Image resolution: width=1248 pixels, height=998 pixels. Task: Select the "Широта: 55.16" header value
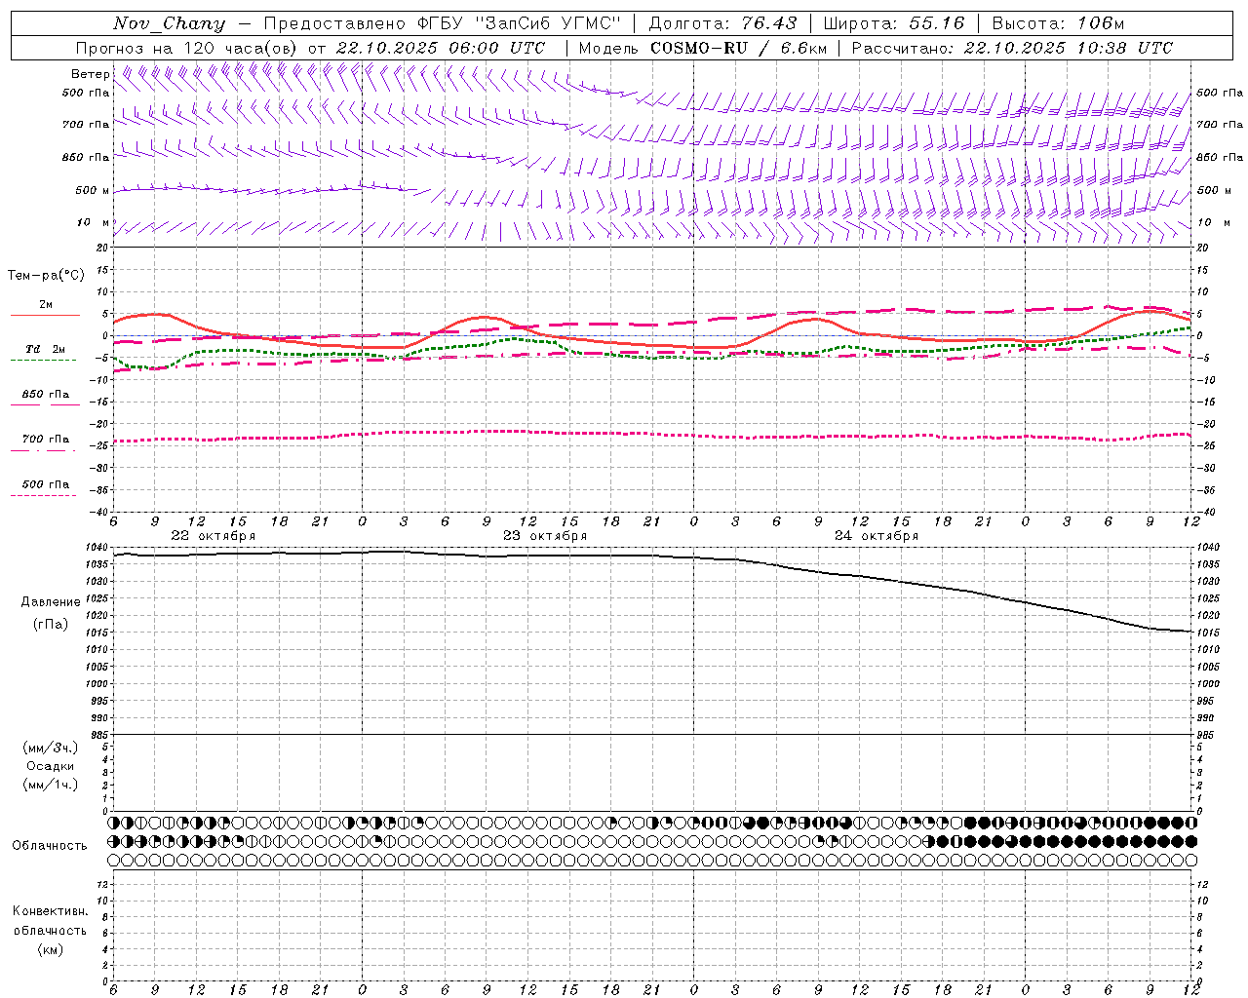[894, 23]
